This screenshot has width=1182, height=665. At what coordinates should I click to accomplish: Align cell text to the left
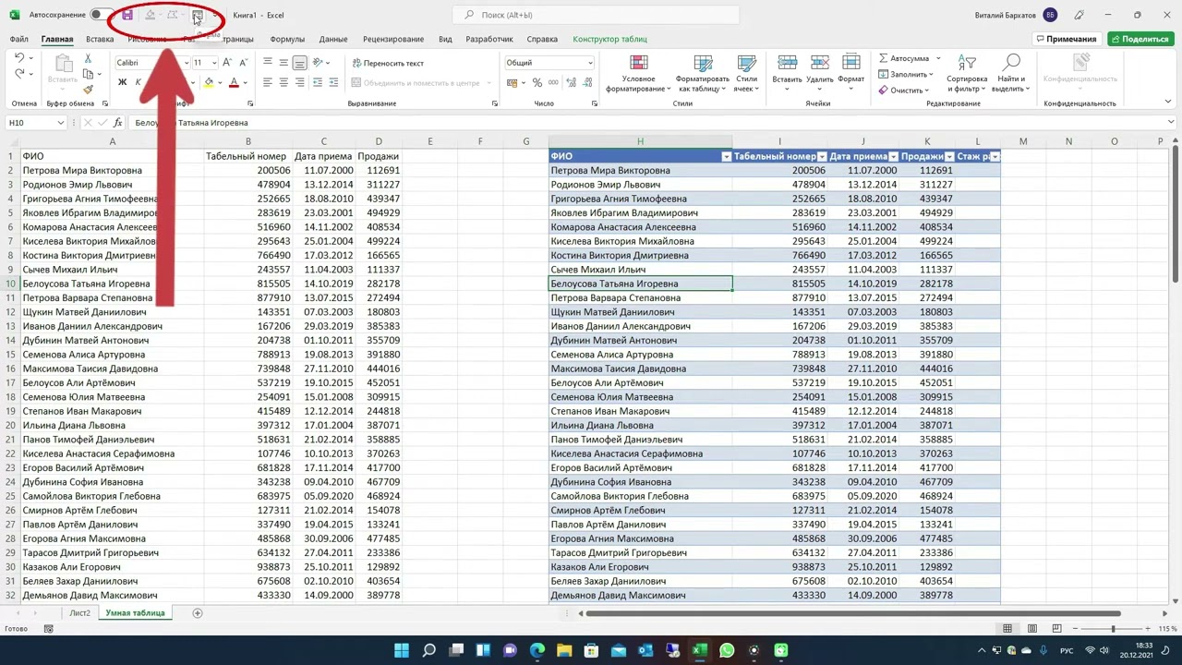point(268,82)
